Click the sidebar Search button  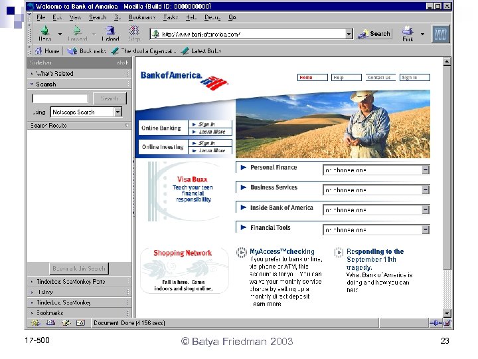click(x=110, y=98)
